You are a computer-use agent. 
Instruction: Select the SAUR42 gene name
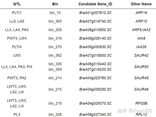[x=141, y=55]
